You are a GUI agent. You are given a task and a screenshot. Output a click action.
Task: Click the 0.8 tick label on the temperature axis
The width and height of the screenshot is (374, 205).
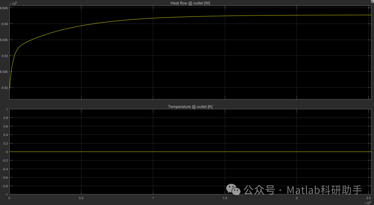(x=6, y=118)
